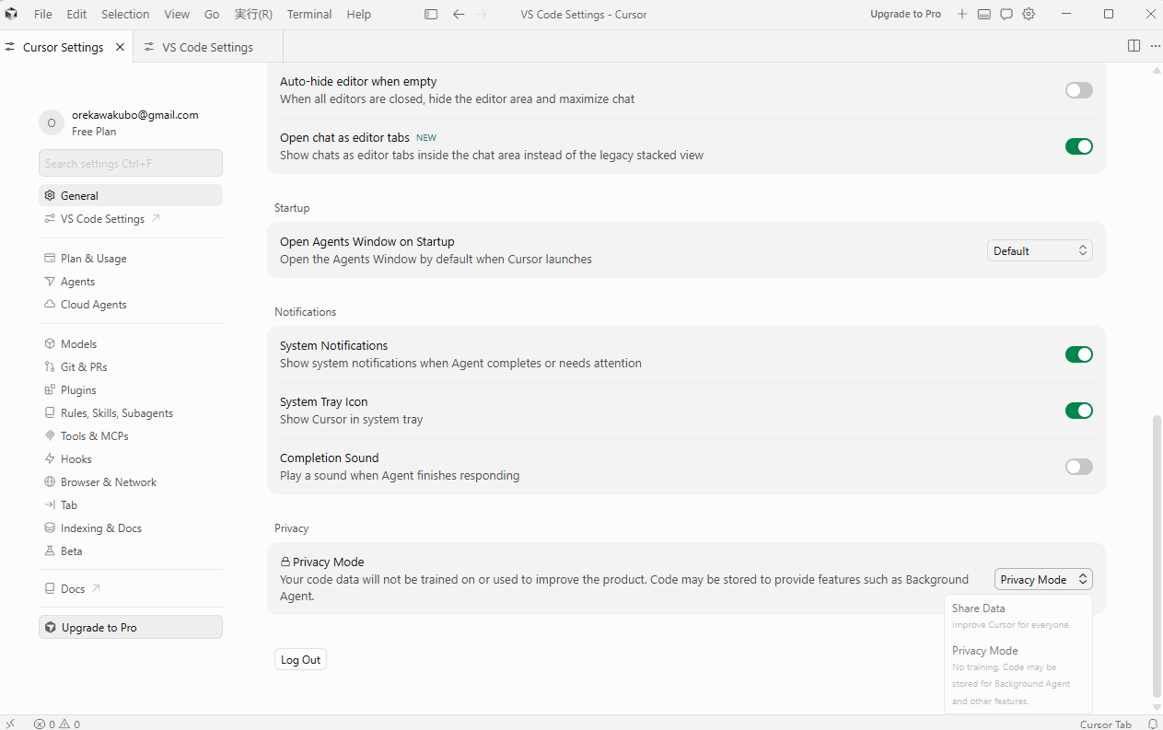Open the Edit menu
The height and width of the screenshot is (730, 1163).
point(76,14)
